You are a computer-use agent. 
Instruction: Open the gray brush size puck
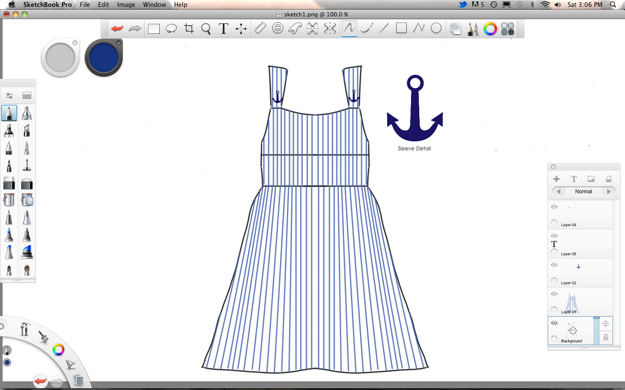tap(60, 58)
